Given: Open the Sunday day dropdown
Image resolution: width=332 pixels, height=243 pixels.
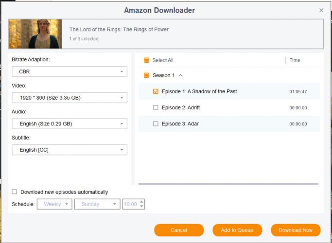Looking at the screenshot, I should (x=97, y=204).
